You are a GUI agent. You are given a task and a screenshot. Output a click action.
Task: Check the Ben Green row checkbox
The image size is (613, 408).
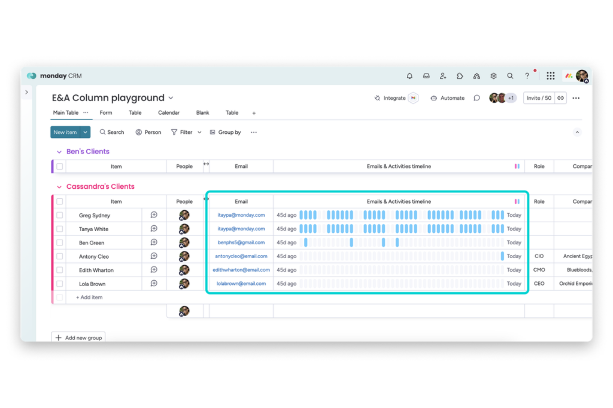tap(59, 243)
